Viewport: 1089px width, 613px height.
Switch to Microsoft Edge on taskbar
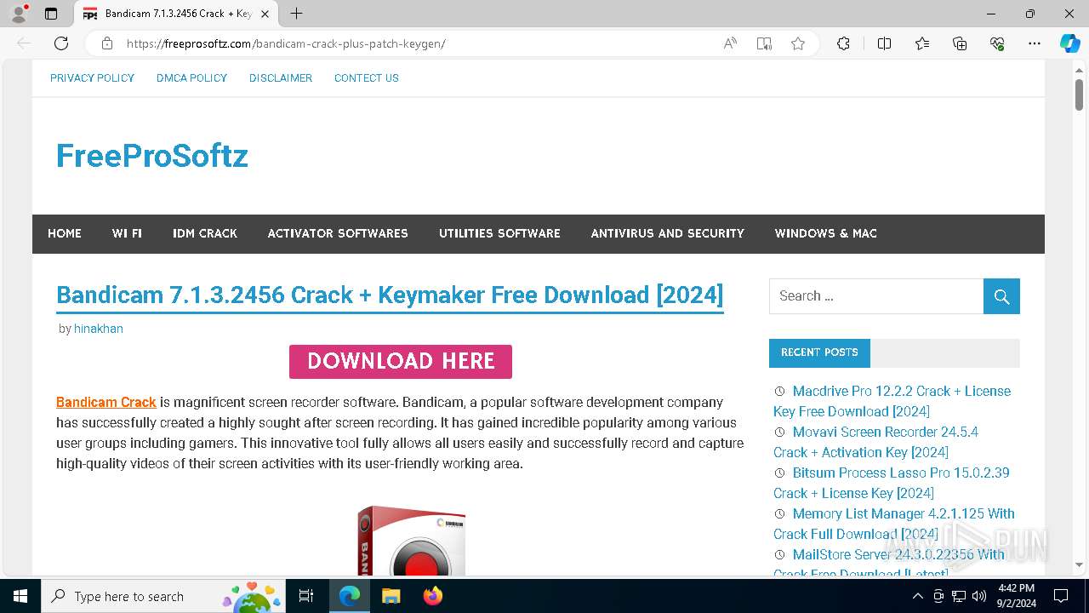click(350, 596)
